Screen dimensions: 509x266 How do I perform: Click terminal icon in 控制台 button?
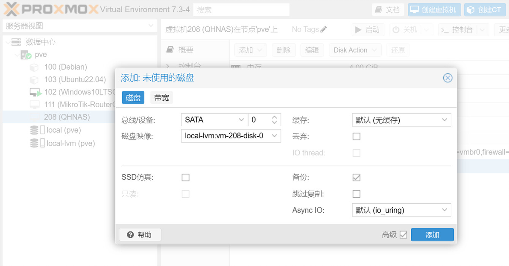445,30
